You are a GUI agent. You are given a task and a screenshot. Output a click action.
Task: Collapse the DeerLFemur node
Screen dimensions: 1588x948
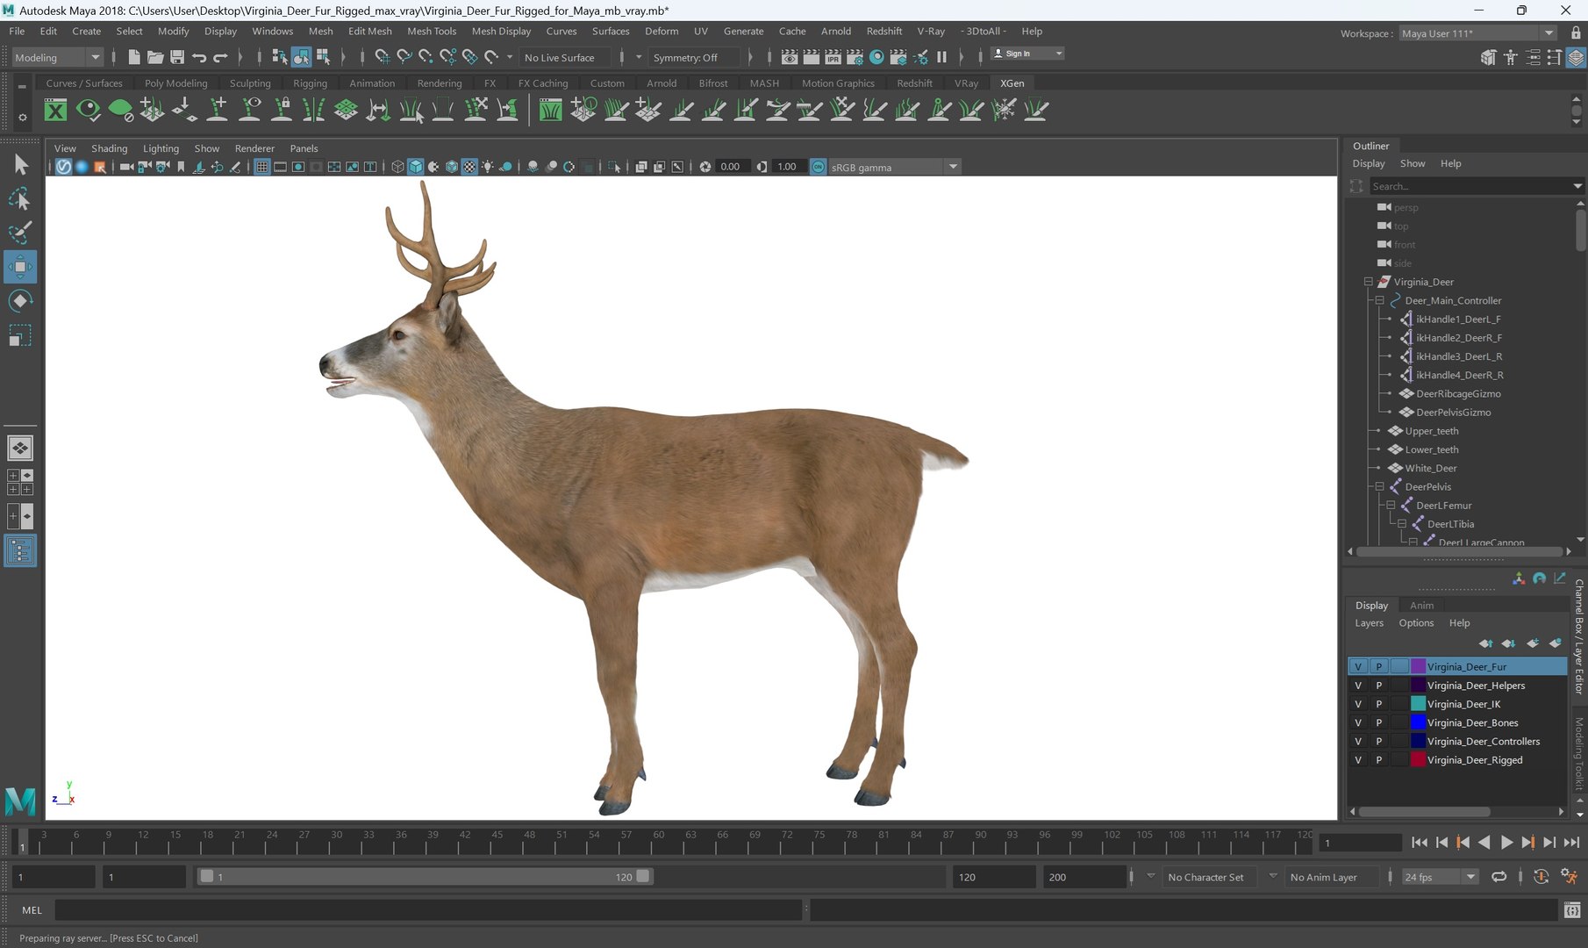point(1391,505)
